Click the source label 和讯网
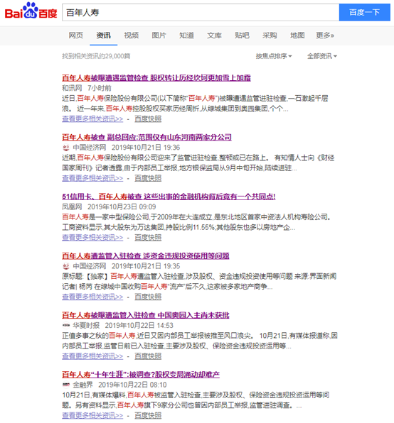This screenshot has width=394, height=423. click(x=72, y=88)
